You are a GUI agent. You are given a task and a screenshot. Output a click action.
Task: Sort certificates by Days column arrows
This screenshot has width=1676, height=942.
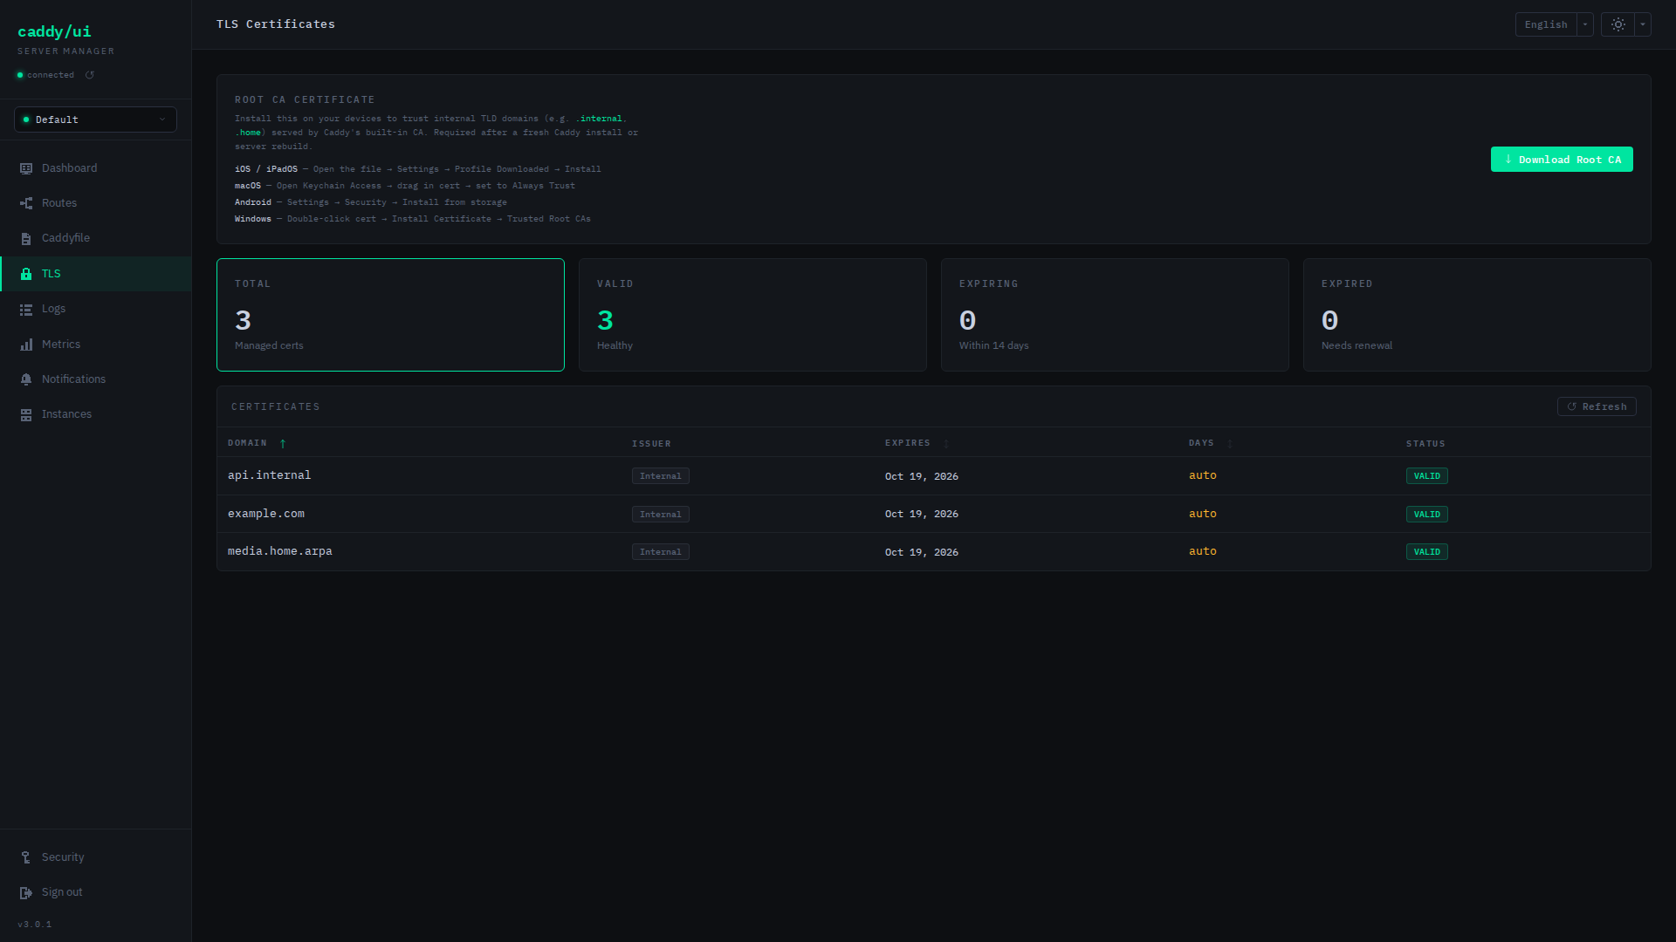[1230, 444]
